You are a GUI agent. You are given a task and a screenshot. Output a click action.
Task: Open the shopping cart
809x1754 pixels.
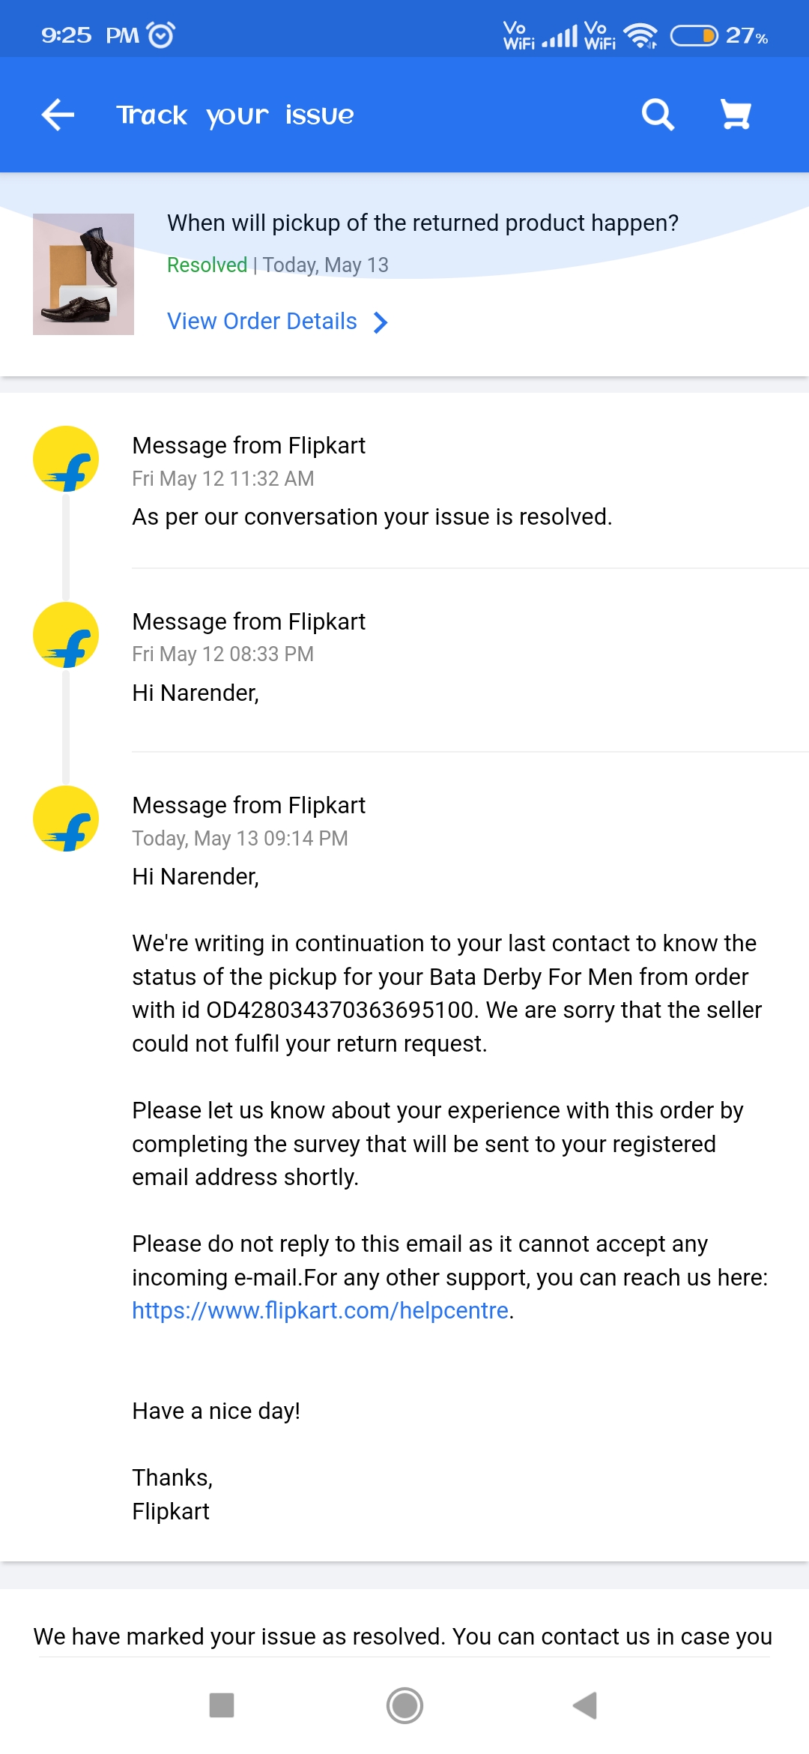tap(736, 115)
